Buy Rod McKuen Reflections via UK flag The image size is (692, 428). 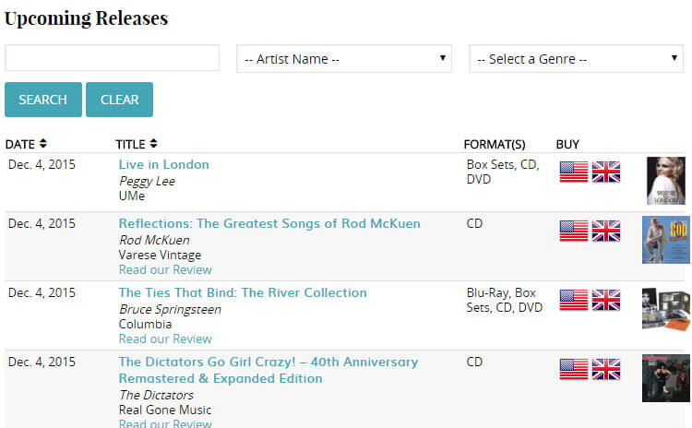[606, 231]
